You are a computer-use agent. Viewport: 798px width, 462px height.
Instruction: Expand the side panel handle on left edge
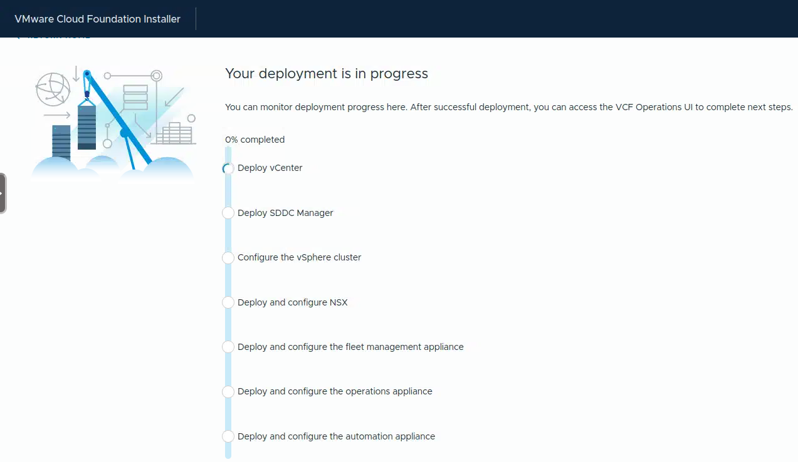click(3, 193)
